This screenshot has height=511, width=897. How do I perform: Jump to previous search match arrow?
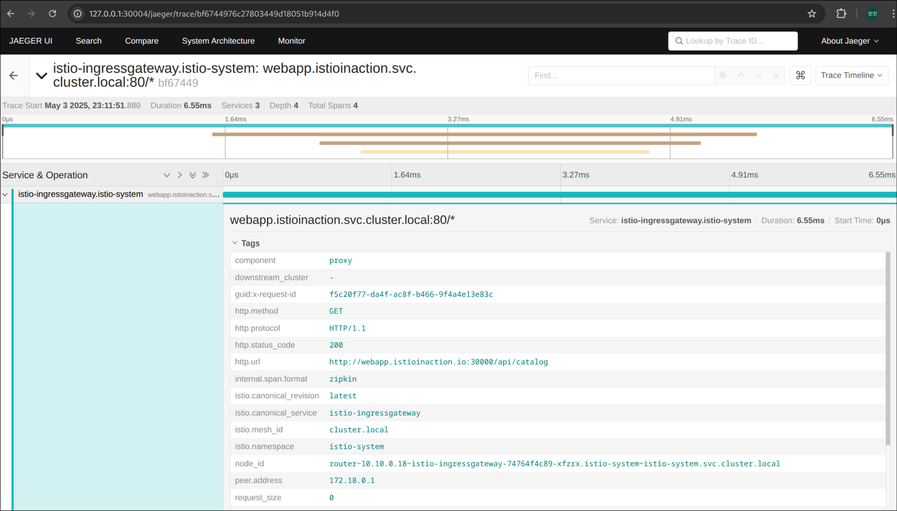pos(741,75)
